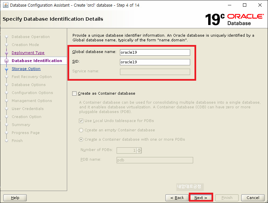Click heading Specify Database Identification Details
The image size is (268, 203).
(53, 19)
